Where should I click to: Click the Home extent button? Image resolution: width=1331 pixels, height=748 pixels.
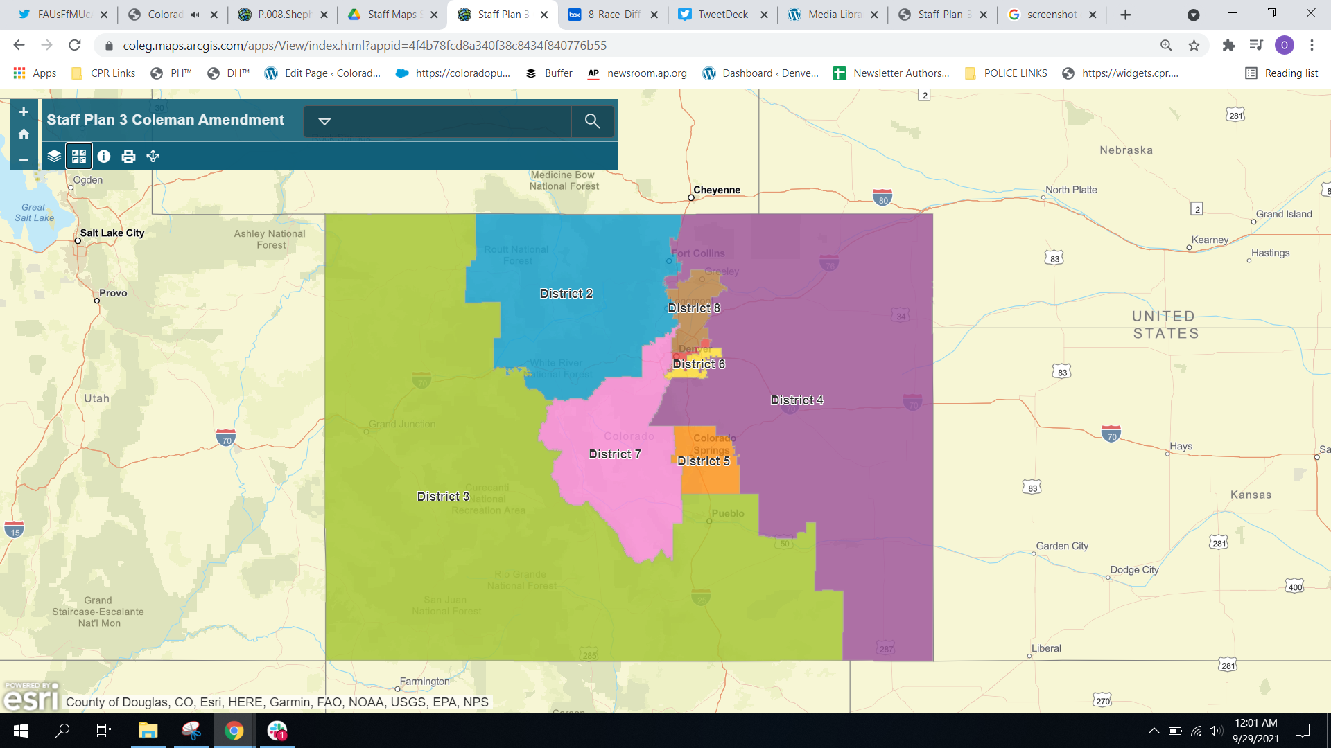click(x=24, y=133)
